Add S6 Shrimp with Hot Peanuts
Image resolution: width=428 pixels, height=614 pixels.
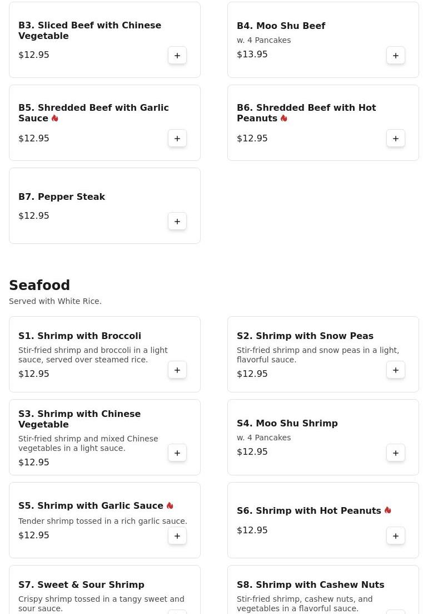click(x=396, y=536)
